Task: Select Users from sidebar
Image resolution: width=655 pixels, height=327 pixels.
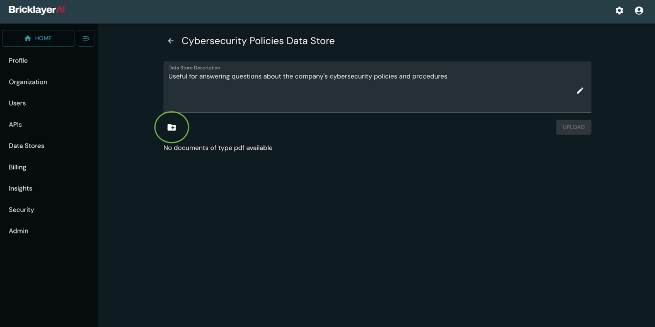Action: [17, 103]
